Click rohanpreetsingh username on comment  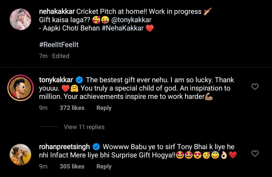click(x=65, y=147)
